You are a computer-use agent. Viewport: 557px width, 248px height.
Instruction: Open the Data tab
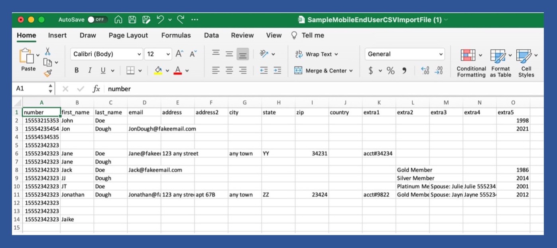click(211, 35)
